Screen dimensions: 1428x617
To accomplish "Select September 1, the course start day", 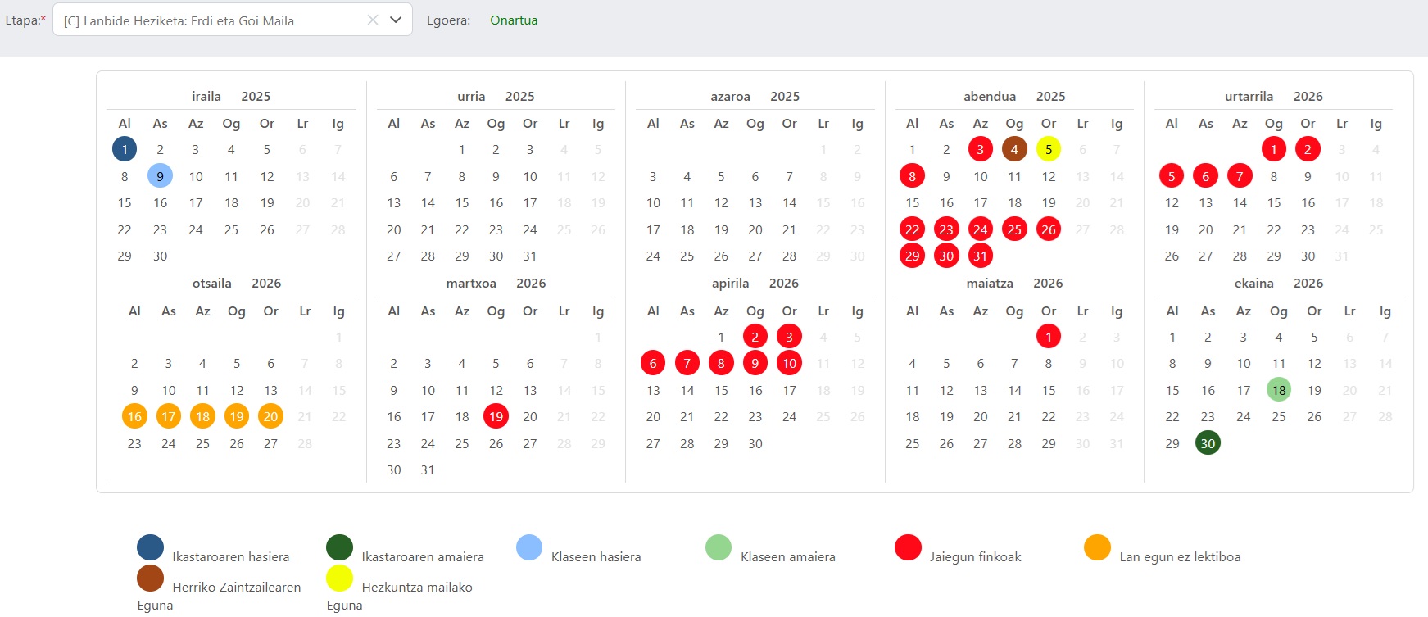I will point(125,149).
